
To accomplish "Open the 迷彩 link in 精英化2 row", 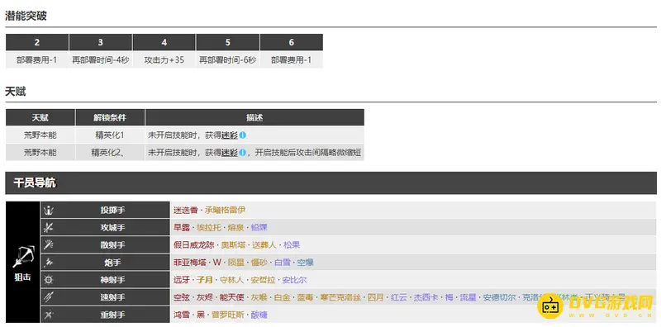I will (230, 153).
